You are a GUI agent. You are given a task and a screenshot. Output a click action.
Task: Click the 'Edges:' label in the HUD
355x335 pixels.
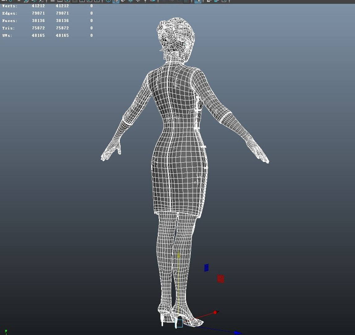point(10,13)
